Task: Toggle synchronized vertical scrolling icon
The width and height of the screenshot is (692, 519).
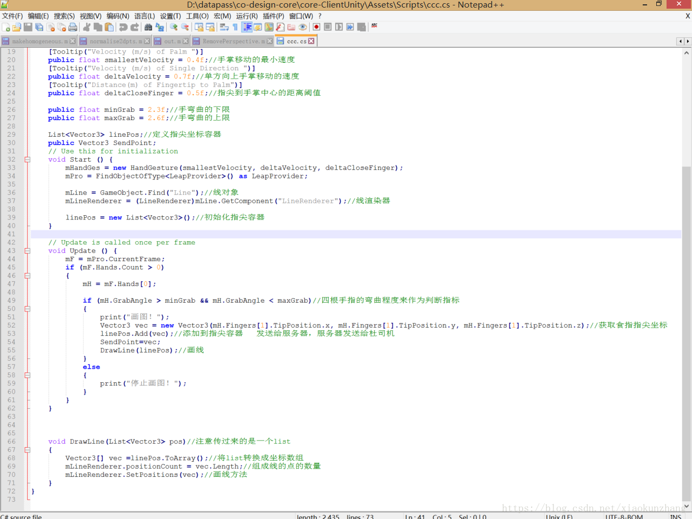Action: coord(199,27)
